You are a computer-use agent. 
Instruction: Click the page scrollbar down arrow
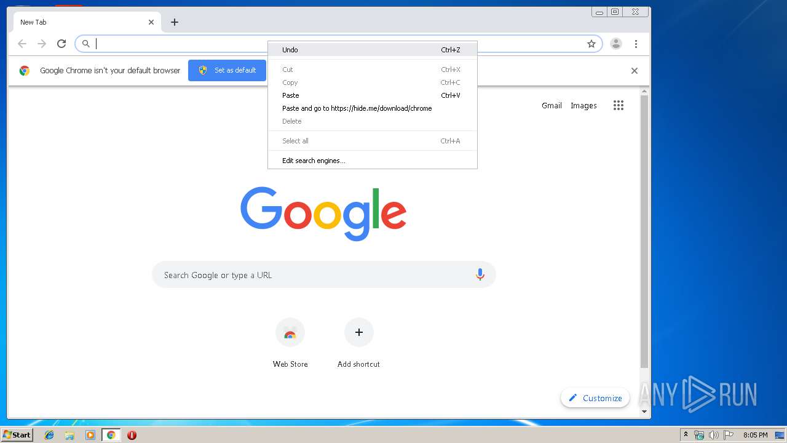pyautogui.click(x=644, y=412)
